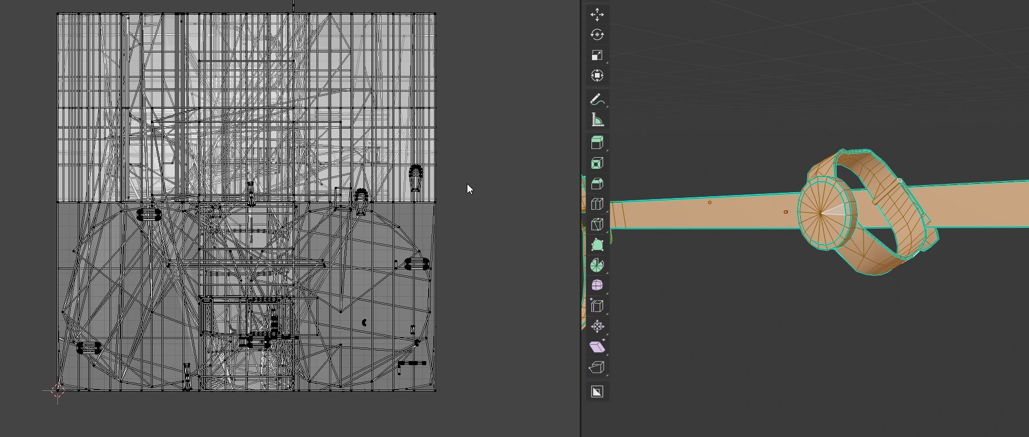Select the Annotate pencil tool

coord(597,99)
